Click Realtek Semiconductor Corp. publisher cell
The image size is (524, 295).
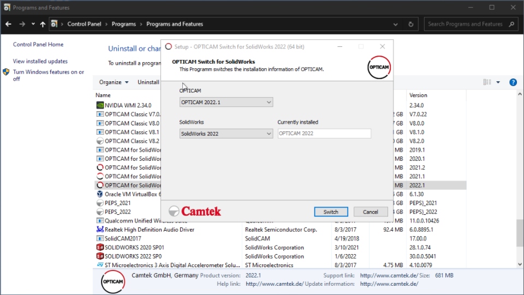click(x=281, y=230)
